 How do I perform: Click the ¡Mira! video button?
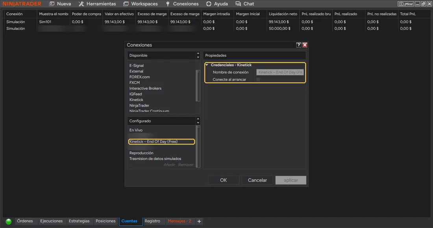(406, 4)
